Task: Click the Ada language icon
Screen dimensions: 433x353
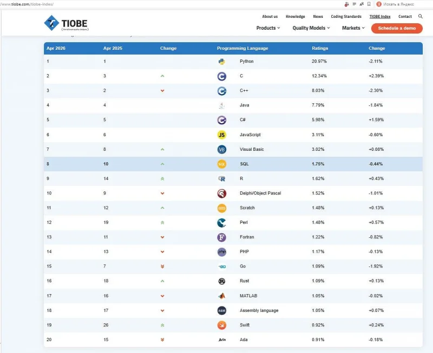Action: (222, 340)
